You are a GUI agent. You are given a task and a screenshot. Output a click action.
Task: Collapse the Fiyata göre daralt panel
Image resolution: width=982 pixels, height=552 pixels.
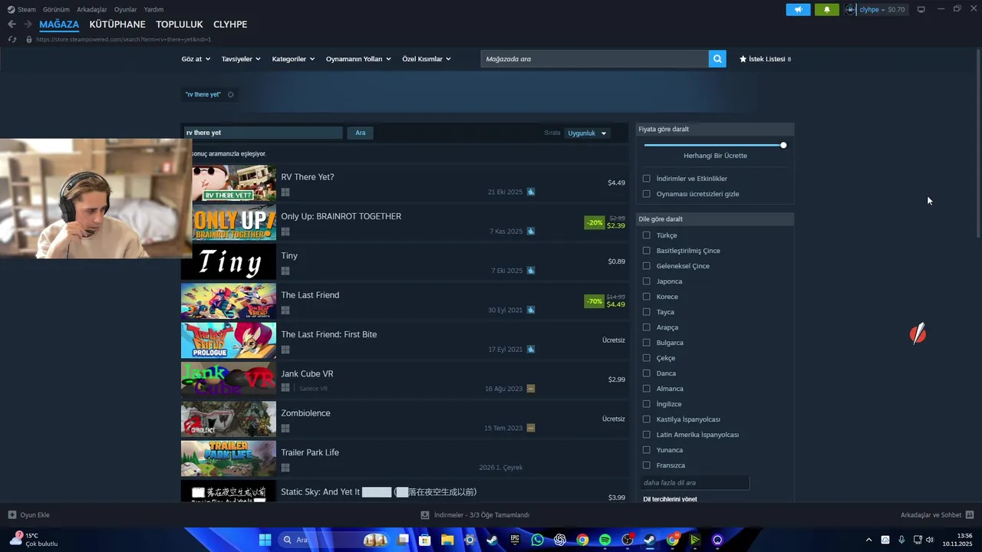click(715, 129)
